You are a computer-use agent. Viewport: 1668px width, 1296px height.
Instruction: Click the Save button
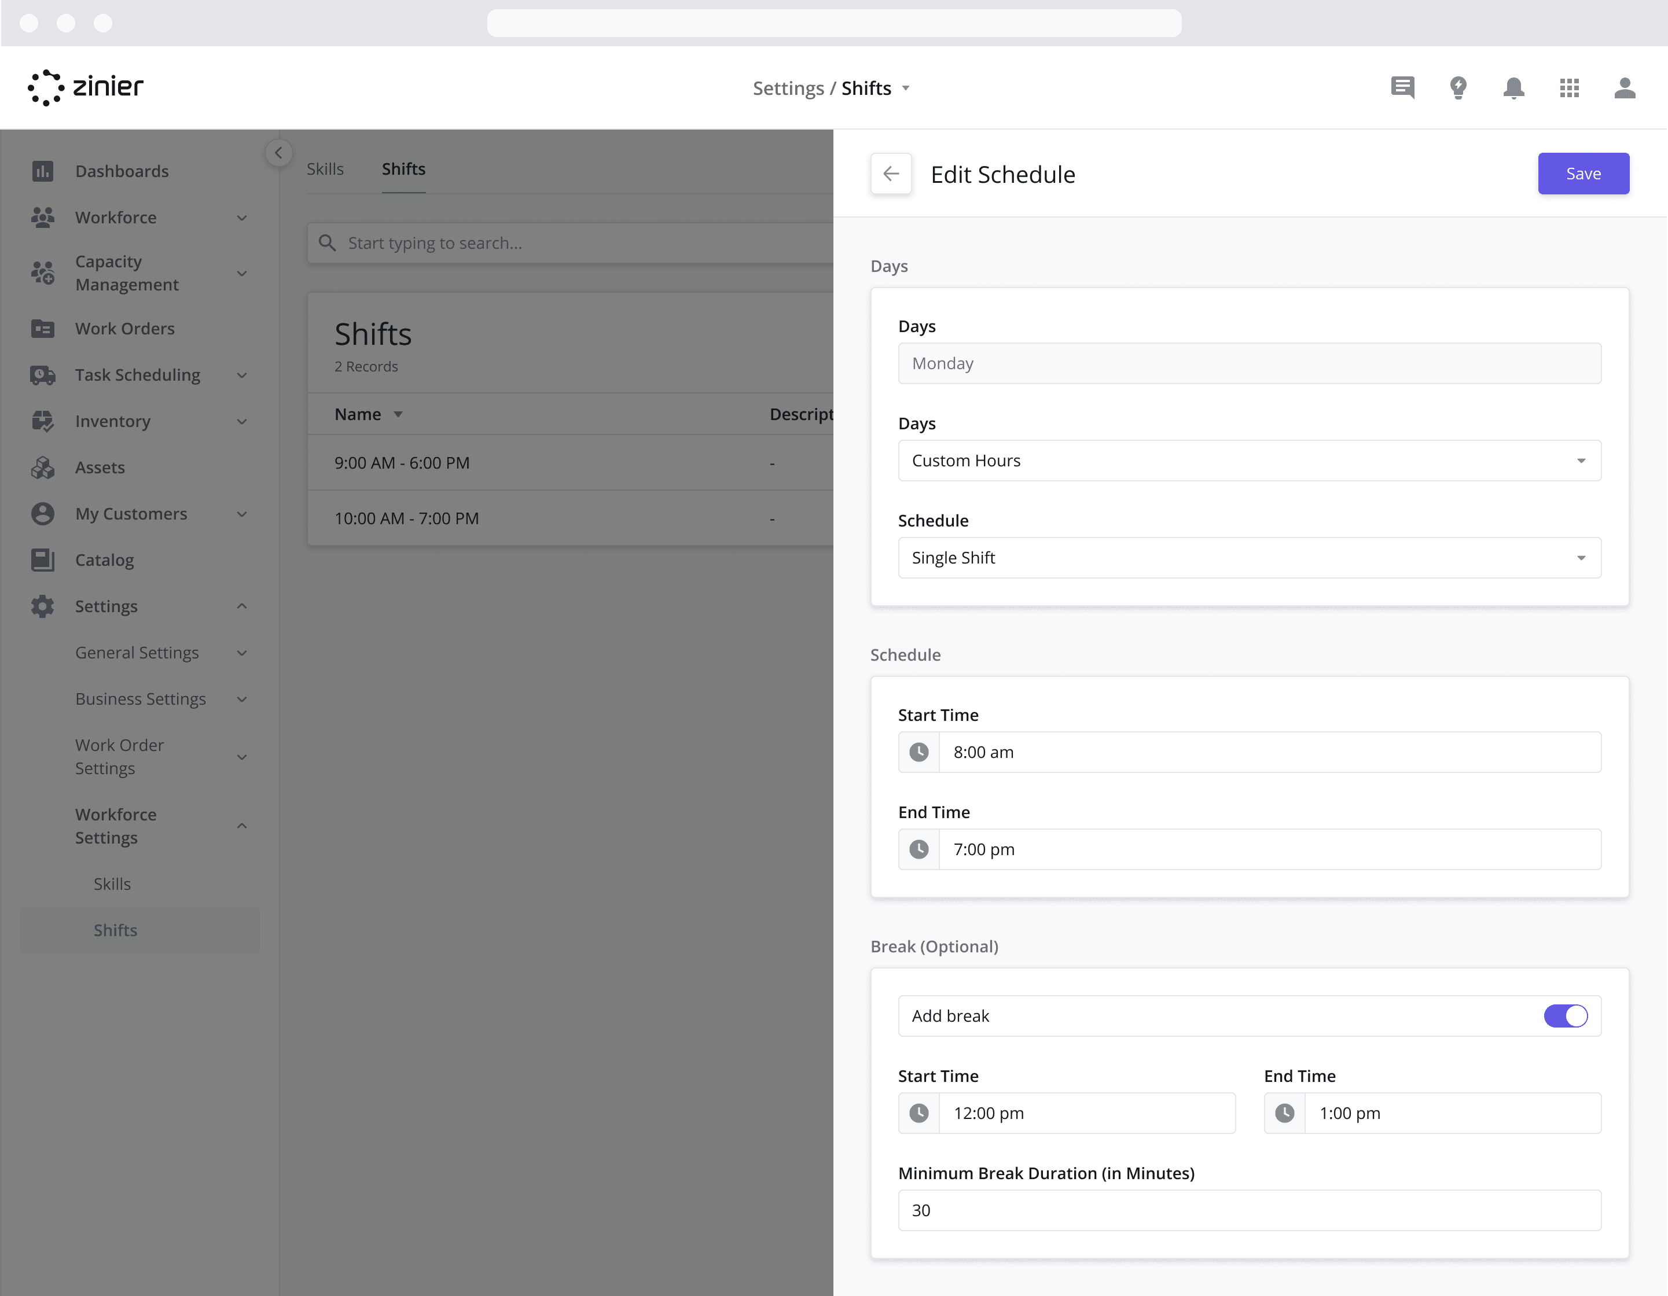pos(1584,174)
